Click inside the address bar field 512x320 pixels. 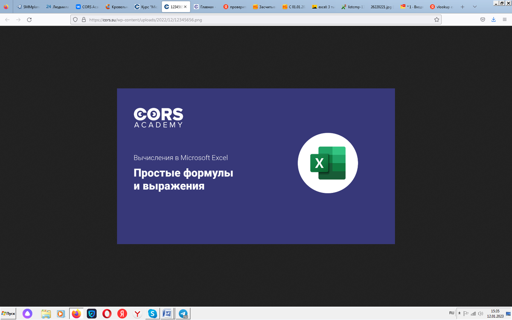(x=213, y=20)
